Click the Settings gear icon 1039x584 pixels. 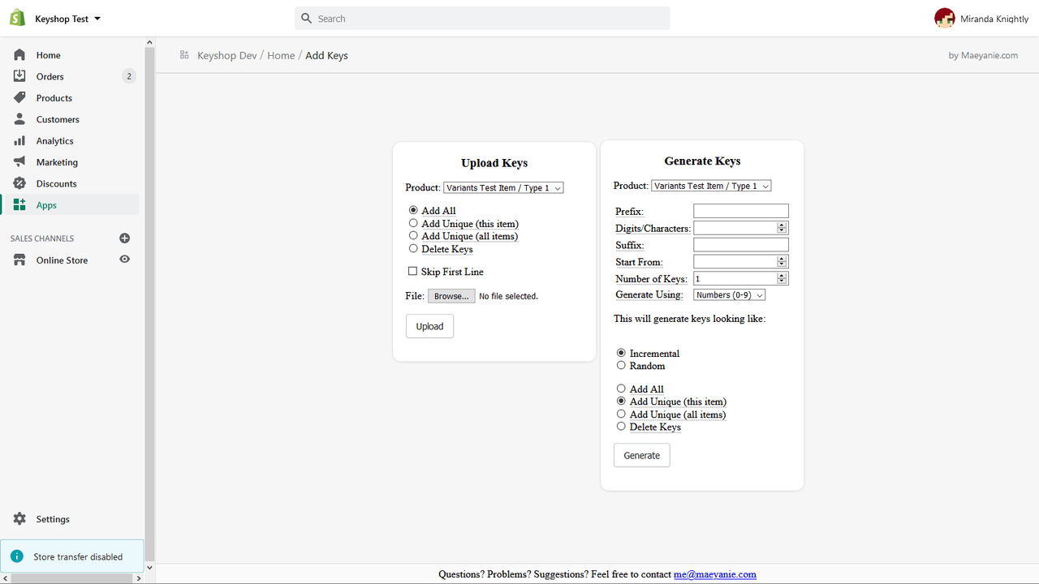[19, 519]
